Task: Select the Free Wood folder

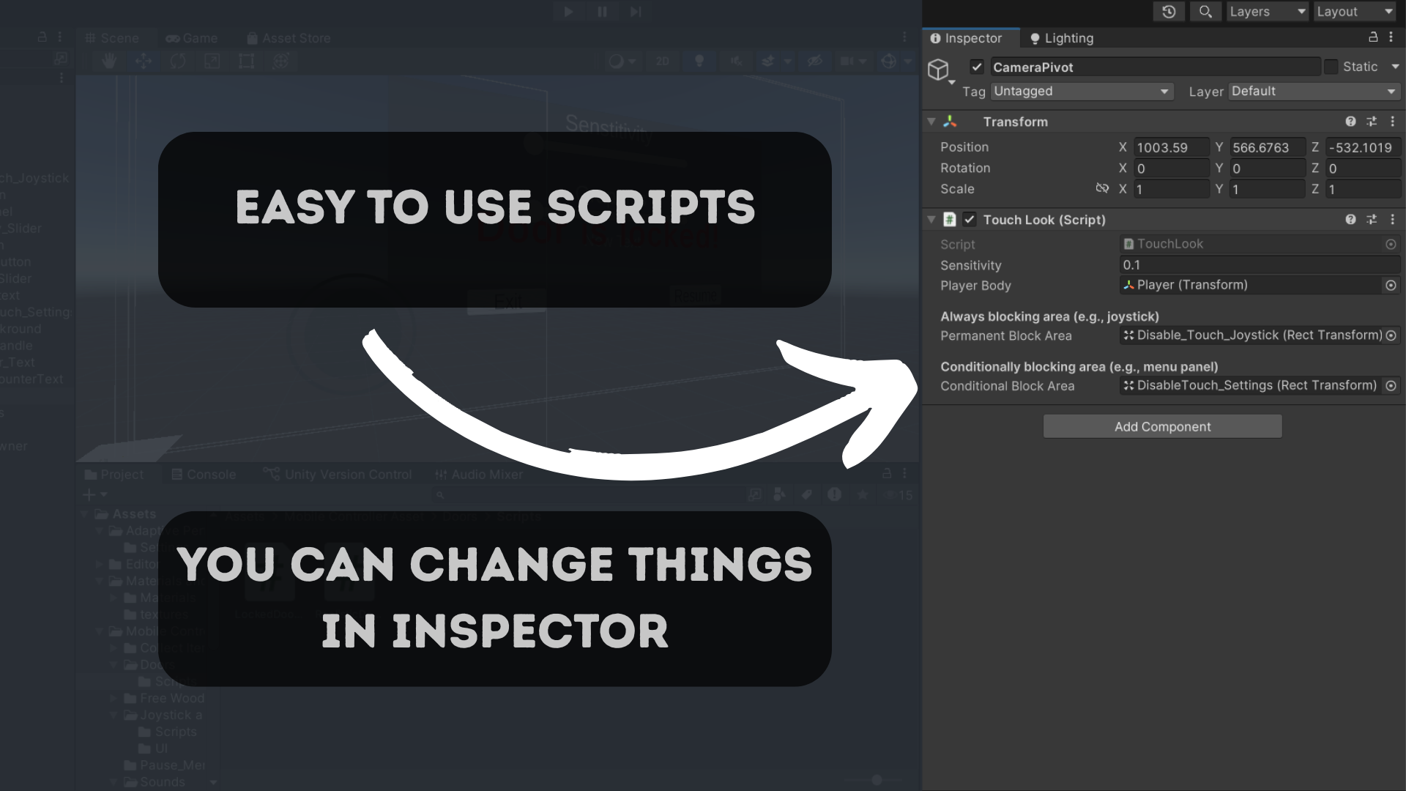Action: pyautogui.click(x=164, y=699)
